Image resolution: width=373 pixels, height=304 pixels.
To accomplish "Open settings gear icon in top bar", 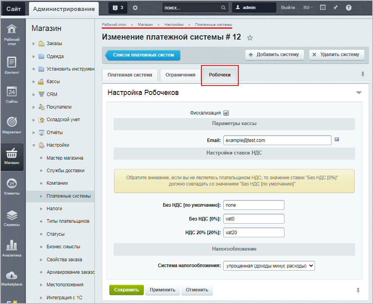I will (135, 8).
